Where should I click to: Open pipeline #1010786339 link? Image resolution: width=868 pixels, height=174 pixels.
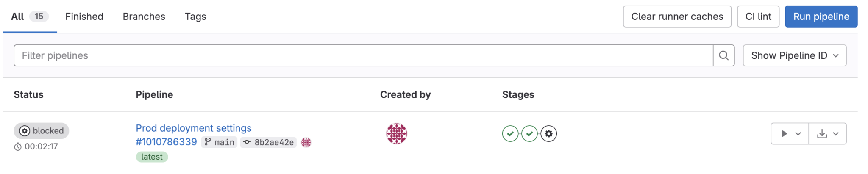click(x=166, y=142)
